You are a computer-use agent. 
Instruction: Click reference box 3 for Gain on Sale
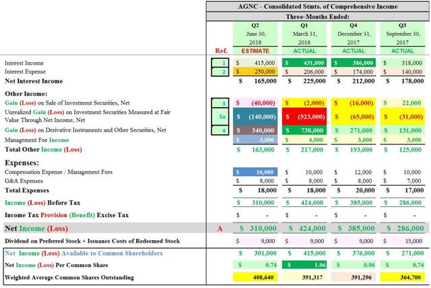pyautogui.click(x=220, y=103)
